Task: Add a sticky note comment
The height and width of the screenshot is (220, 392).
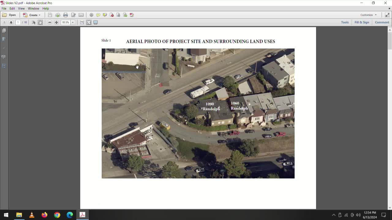Action: point(98,15)
